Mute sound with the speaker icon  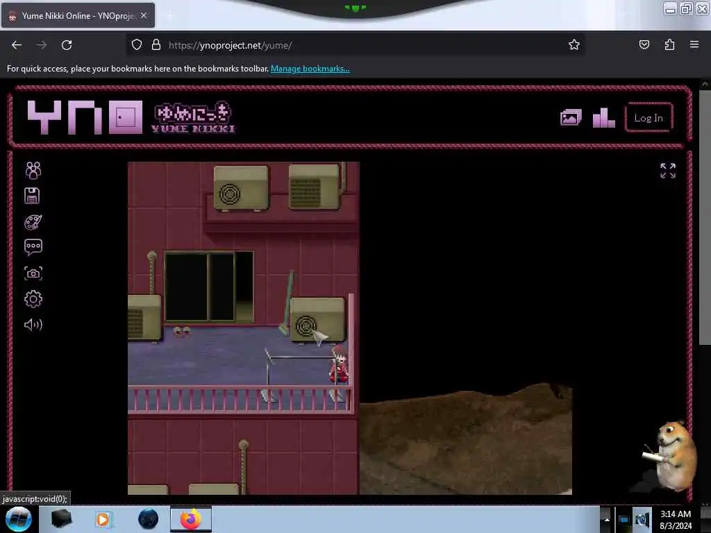tap(33, 325)
